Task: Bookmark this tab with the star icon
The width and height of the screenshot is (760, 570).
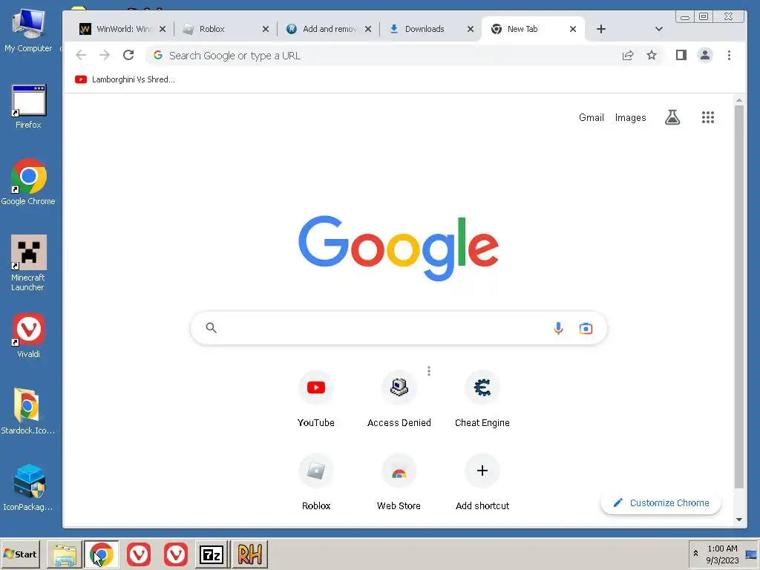Action: (x=652, y=55)
